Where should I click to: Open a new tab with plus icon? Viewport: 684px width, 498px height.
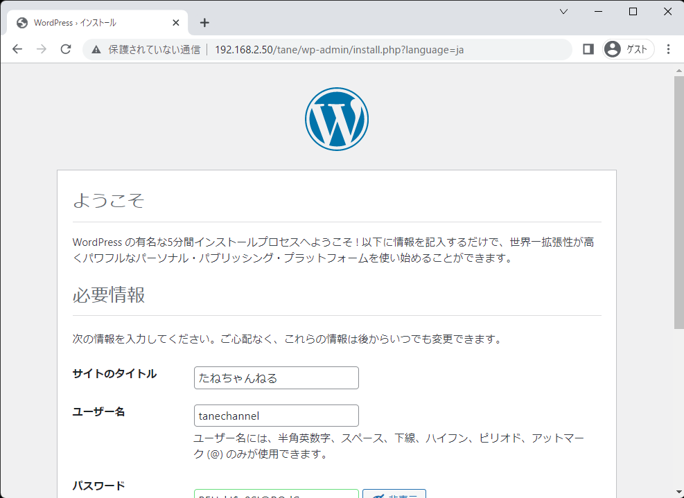(204, 23)
